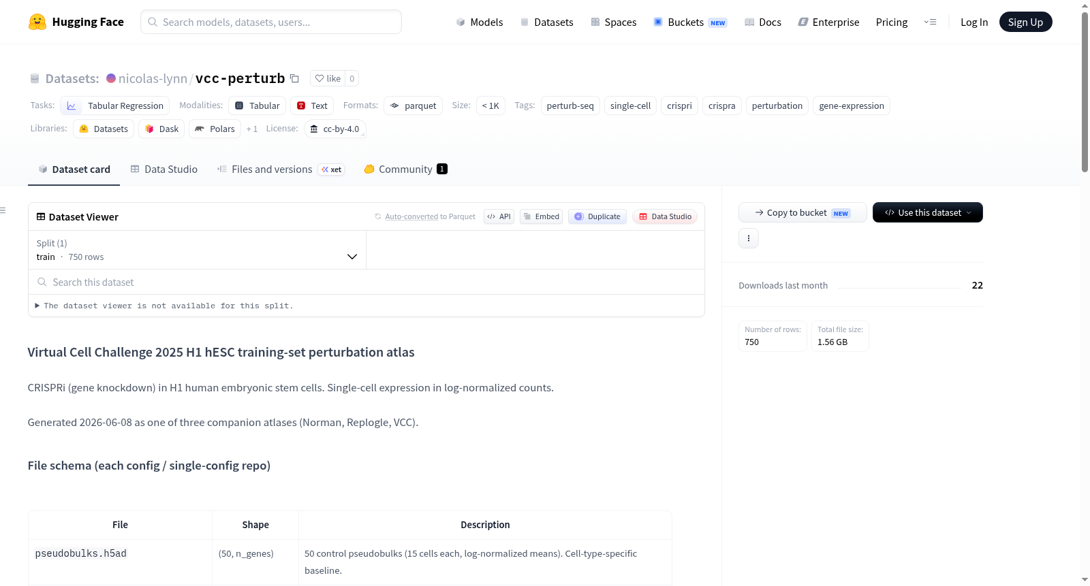Viewport: 1090px width, 586px height.
Task: Click the vcc-perturb dataset title
Action: point(240,78)
